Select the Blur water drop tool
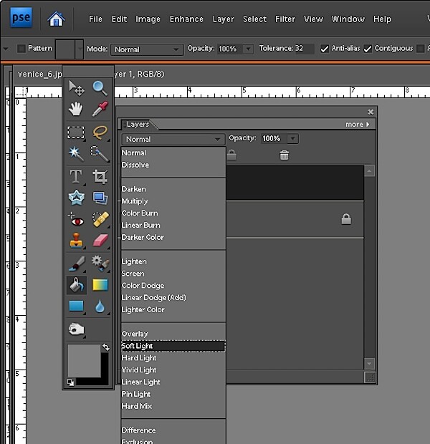This screenshot has width=430, height=444. click(x=100, y=307)
